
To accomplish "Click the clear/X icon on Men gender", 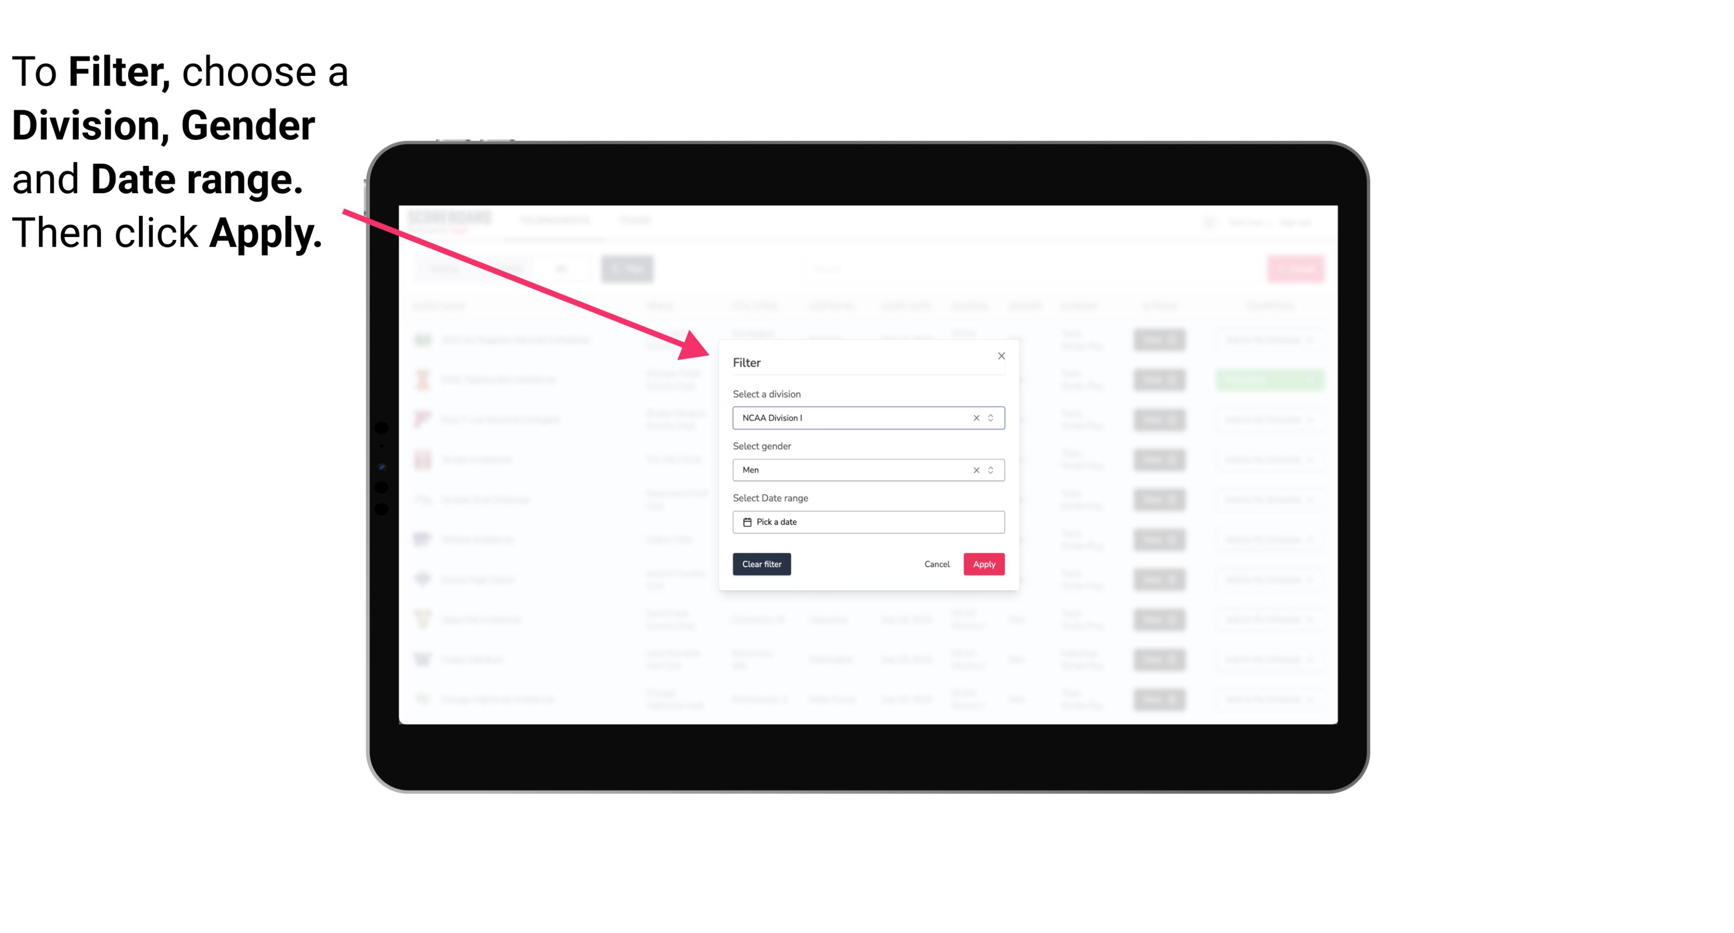I will (974, 470).
